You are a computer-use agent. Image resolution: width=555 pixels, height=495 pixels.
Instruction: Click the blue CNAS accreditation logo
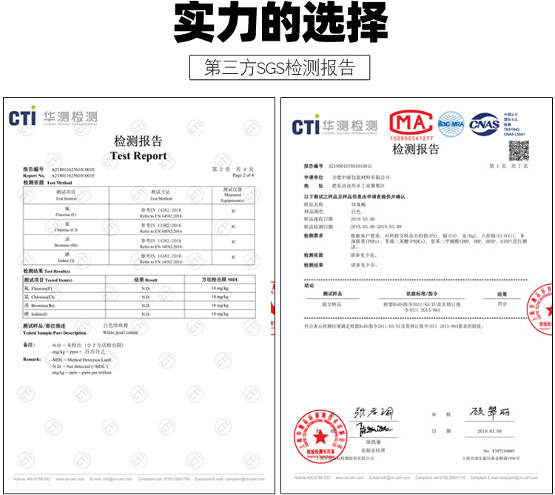click(485, 123)
